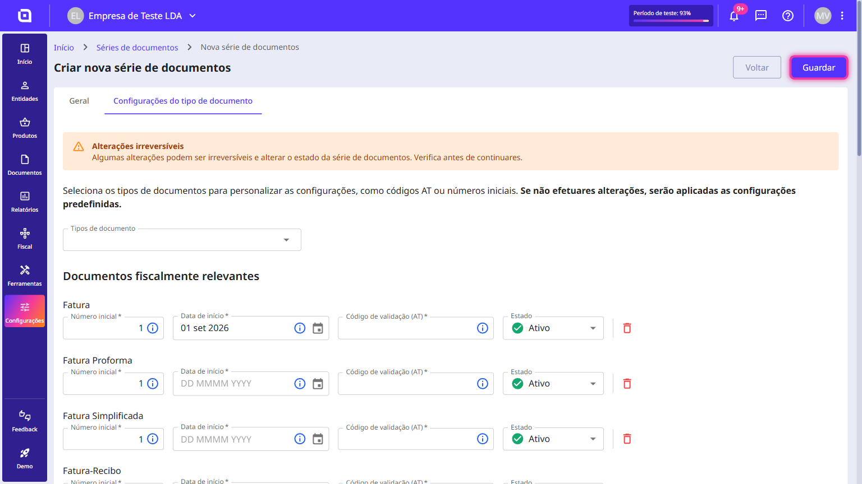Follow the Início breadcrumb link

click(64, 48)
